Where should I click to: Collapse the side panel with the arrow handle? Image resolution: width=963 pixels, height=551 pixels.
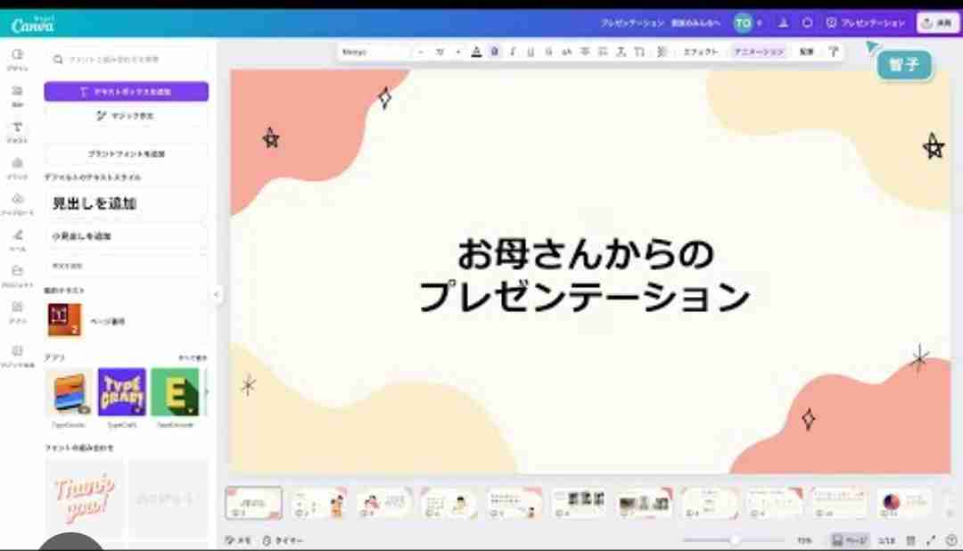[216, 294]
